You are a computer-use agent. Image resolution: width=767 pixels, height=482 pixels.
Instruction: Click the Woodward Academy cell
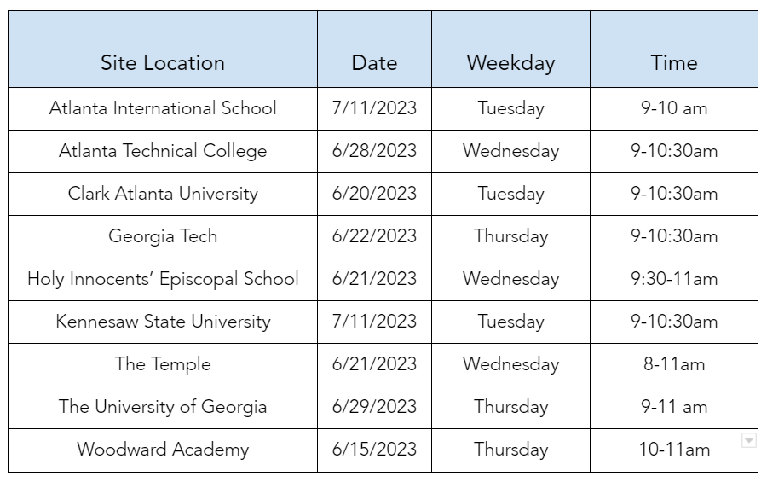(163, 450)
